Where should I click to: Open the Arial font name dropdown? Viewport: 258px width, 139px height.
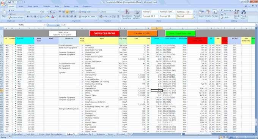tap(40, 12)
